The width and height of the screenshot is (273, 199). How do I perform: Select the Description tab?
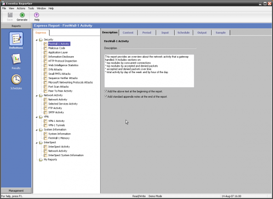pyautogui.click(x=110, y=32)
